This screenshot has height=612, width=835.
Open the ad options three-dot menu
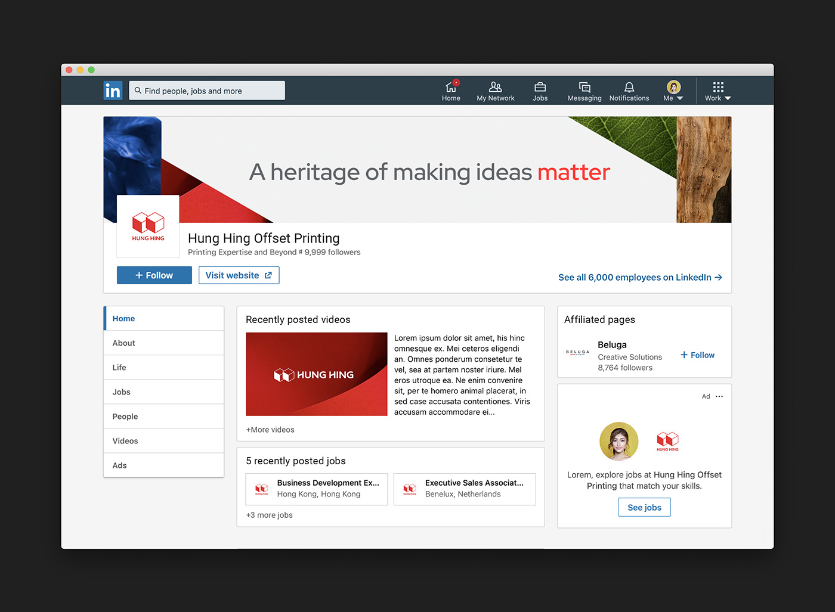719,396
